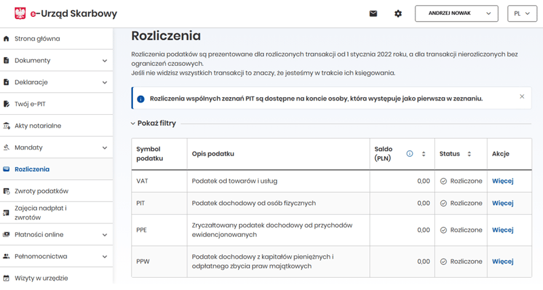Open Zwroty podatków menu item
543x290 pixels.
(x=56, y=191)
